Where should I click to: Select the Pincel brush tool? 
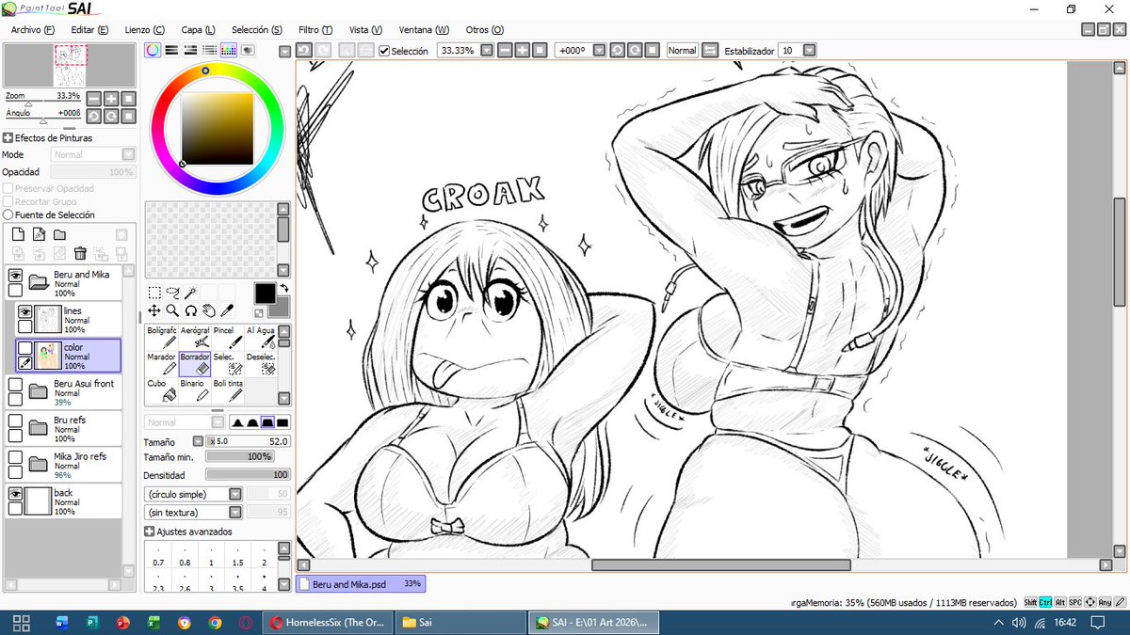pyautogui.click(x=228, y=337)
